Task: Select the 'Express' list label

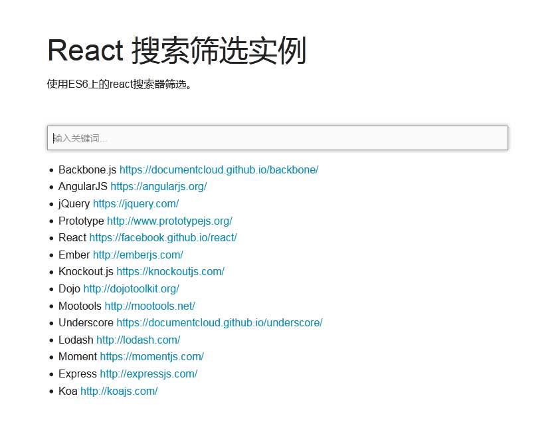Action: pyautogui.click(x=78, y=374)
